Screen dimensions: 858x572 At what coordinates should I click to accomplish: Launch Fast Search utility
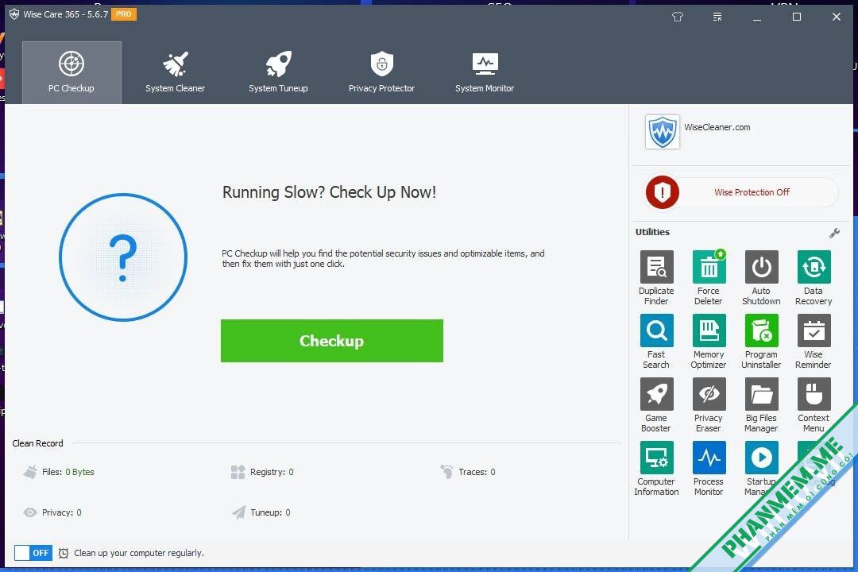pyautogui.click(x=657, y=342)
